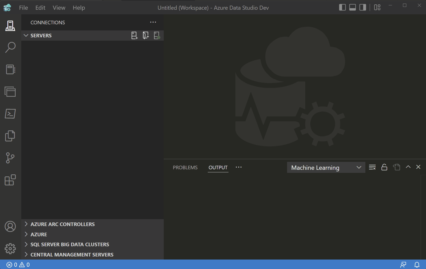Viewport: 426px width, 269px height.
Task: Collapse the Servers section
Action: coord(26,35)
